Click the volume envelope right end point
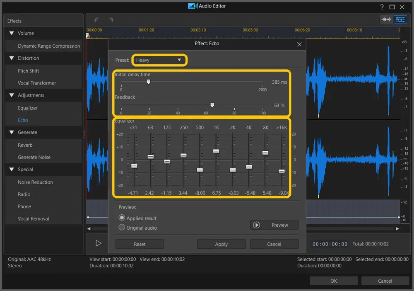This screenshot has height=291, width=414. click(399, 217)
